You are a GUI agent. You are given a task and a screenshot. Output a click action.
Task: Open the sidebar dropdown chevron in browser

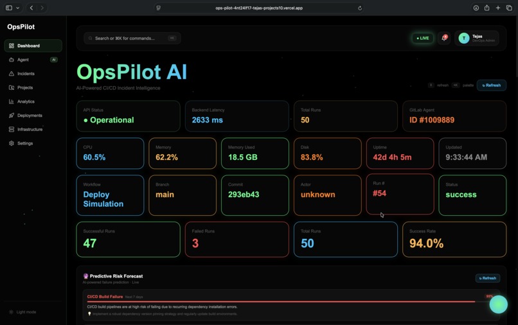[17, 8]
